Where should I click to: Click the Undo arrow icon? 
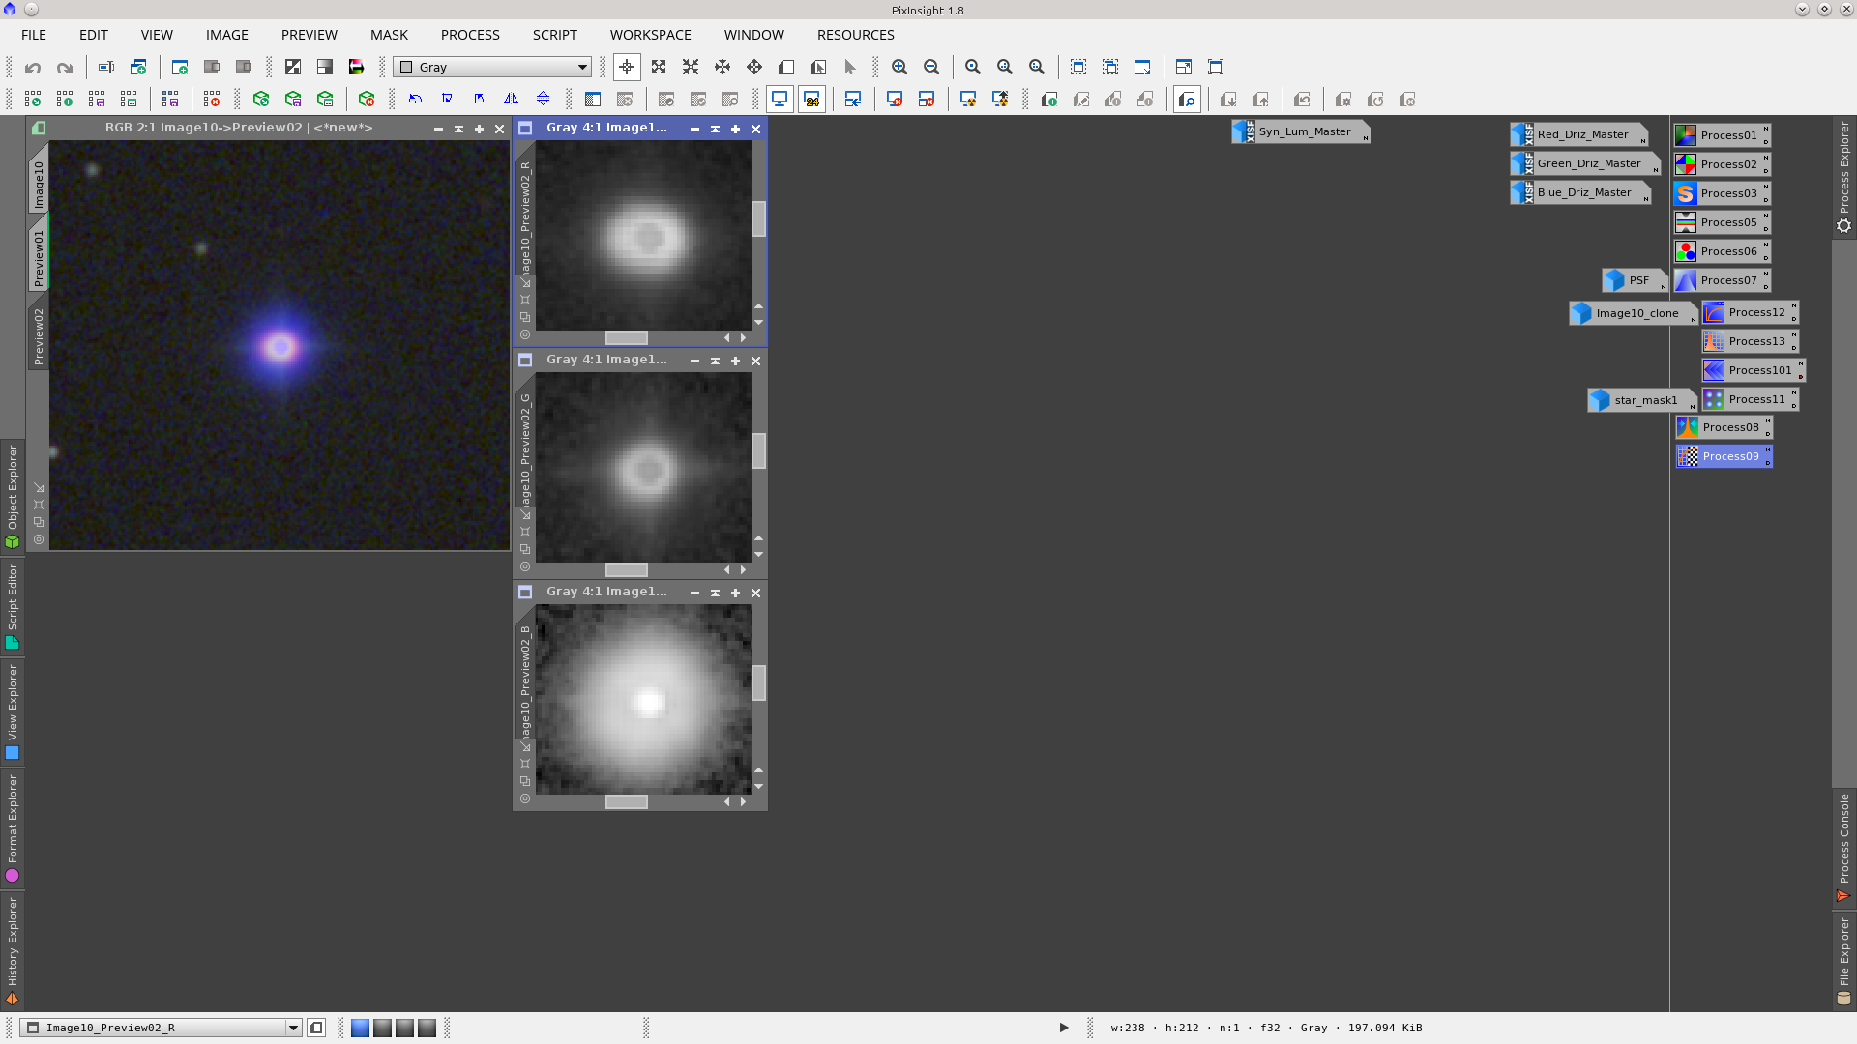coord(33,67)
